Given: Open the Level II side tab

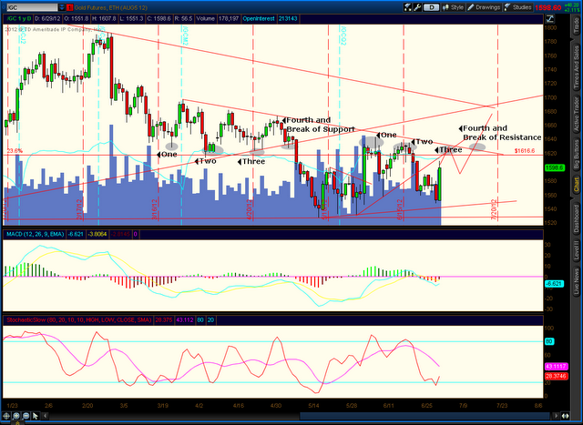Looking at the screenshot, I should (x=577, y=250).
